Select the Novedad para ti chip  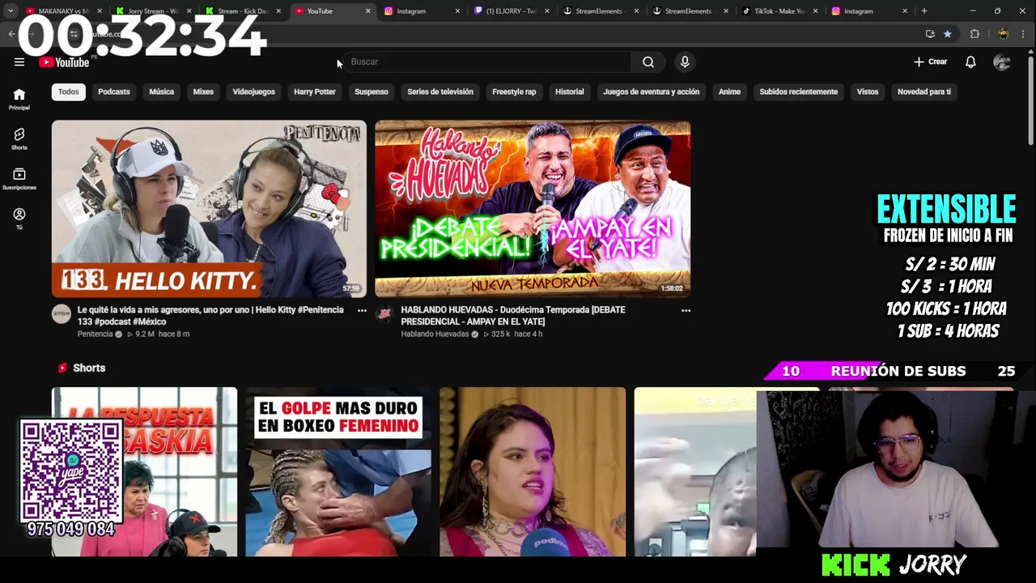[x=924, y=91]
